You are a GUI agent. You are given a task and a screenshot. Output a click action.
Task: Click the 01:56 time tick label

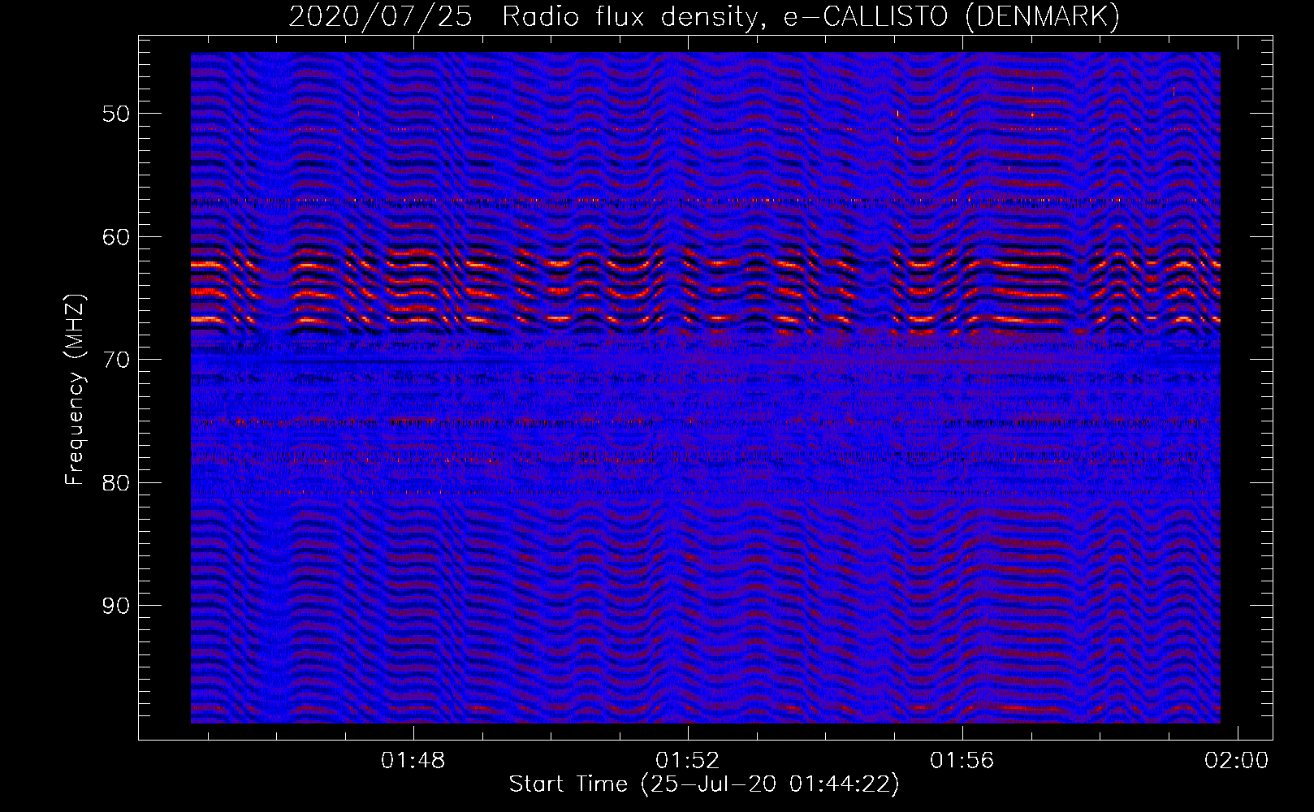962,761
